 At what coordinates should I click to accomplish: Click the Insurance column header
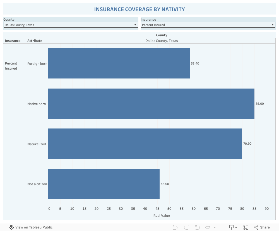pos(13,41)
